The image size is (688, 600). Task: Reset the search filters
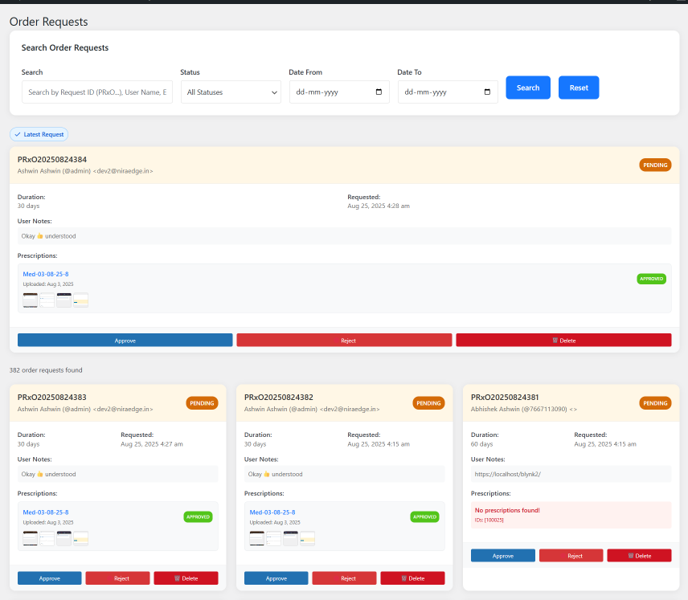(579, 88)
